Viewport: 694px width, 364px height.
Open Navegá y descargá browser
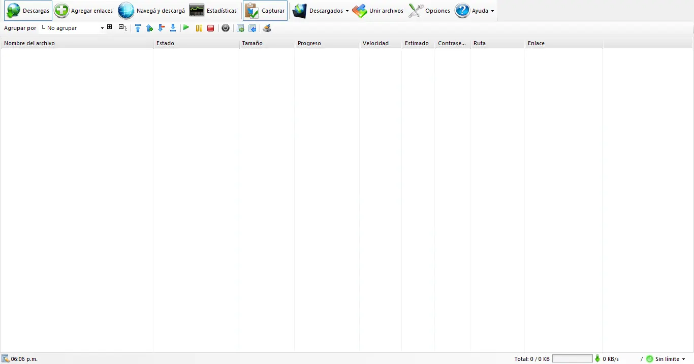151,11
